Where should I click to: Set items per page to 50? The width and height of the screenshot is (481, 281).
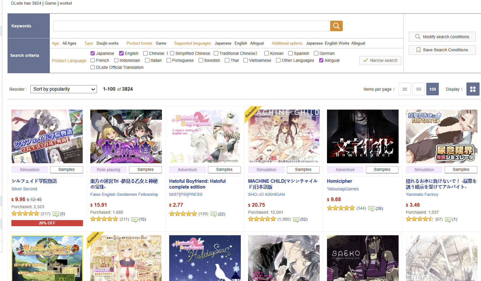click(x=419, y=89)
